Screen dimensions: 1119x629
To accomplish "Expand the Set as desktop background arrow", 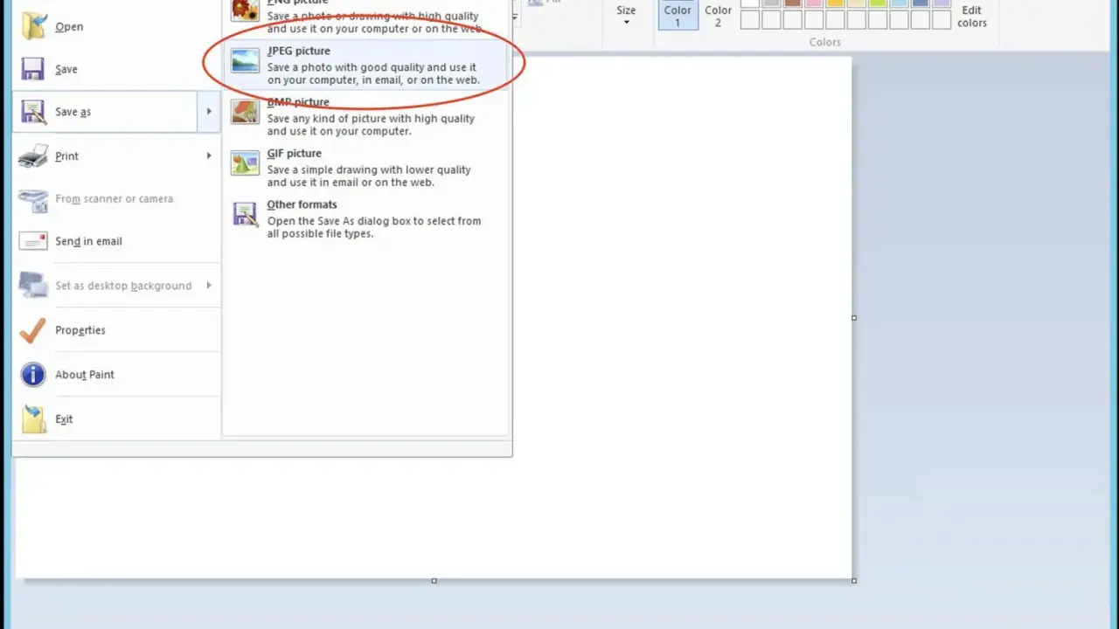I will (209, 286).
